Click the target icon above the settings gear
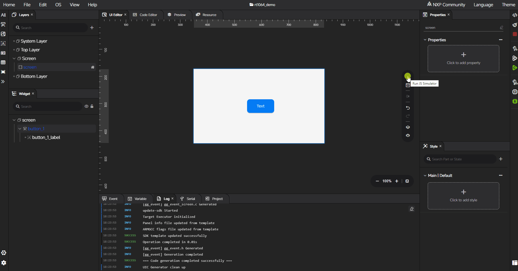 [x=4, y=253]
